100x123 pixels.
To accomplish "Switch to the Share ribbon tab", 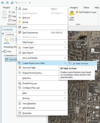I will [86, 8].
